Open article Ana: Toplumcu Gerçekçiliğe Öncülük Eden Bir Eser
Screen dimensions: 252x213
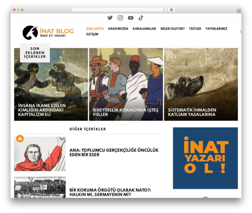[x=114, y=152]
